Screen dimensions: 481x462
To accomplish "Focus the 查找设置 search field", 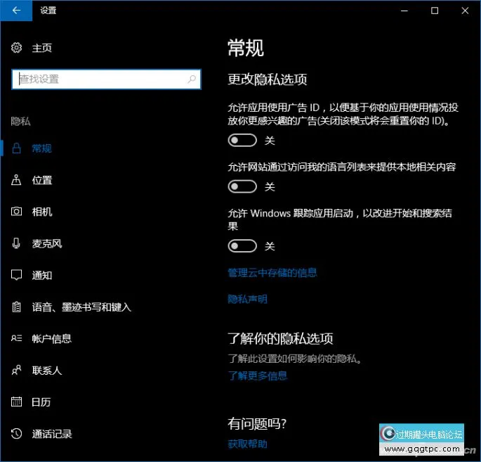I will pos(106,79).
